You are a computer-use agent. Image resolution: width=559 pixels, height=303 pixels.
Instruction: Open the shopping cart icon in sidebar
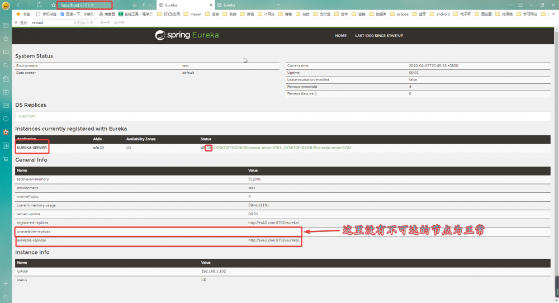[6, 159]
